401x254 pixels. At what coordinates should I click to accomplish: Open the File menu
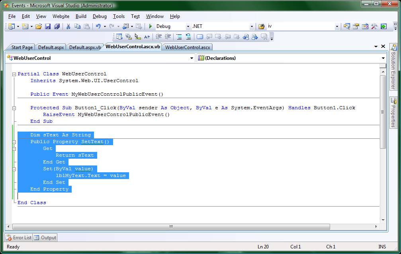12,16
